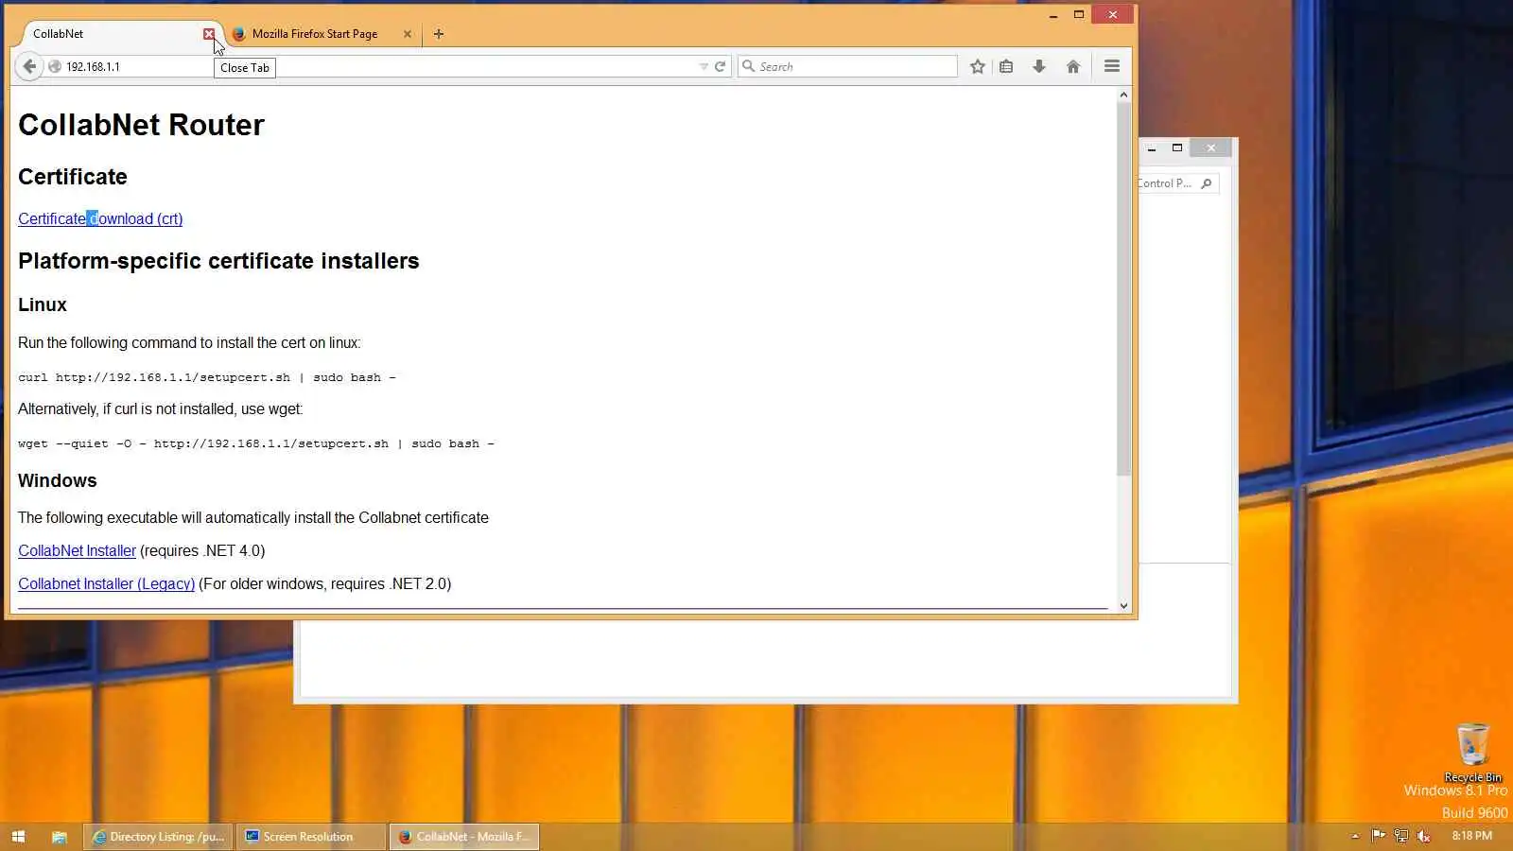The width and height of the screenshot is (1513, 851).
Task: Click 'The following executable will automatically install' text
Action: [x=253, y=517]
